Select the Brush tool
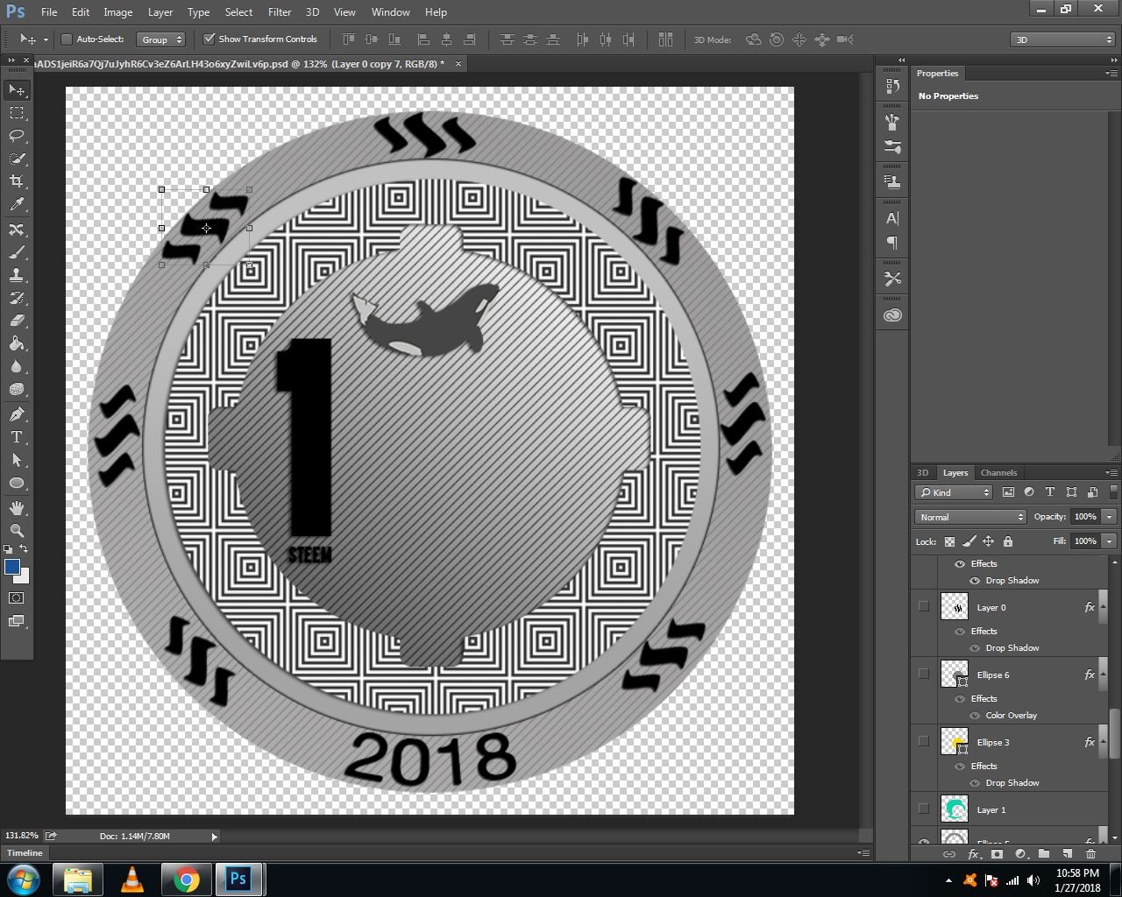Screen dimensions: 1122x897 coord(17,252)
